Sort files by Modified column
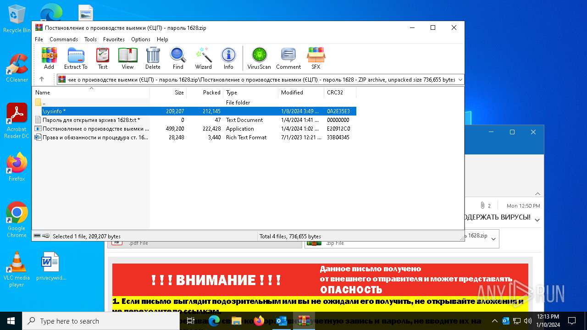The image size is (587, 330). [301, 93]
